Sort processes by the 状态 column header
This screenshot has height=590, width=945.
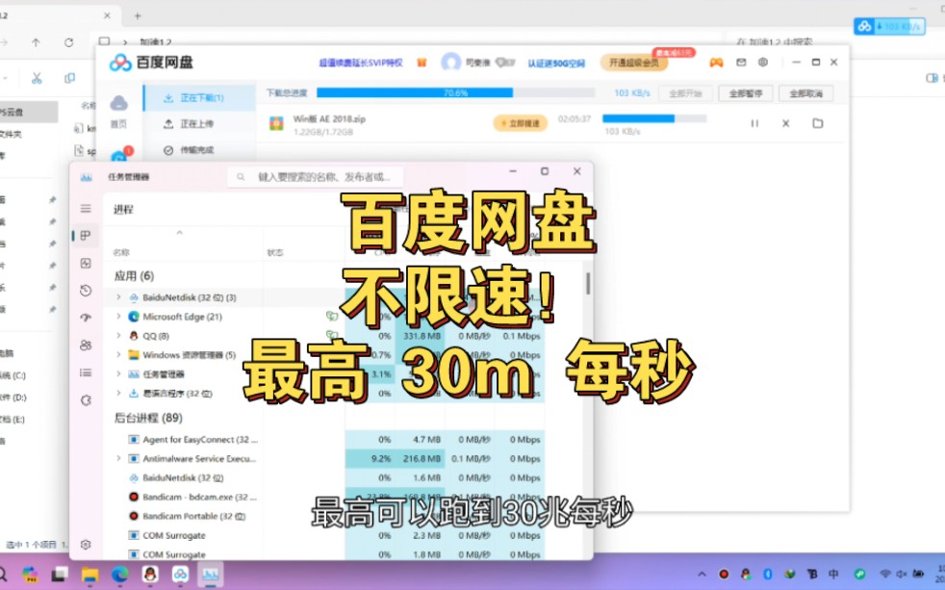[x=275, y=252]
